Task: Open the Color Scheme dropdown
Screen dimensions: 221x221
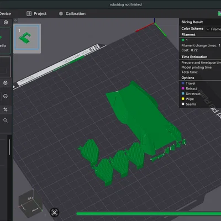Action: click(x=213, y=29)
